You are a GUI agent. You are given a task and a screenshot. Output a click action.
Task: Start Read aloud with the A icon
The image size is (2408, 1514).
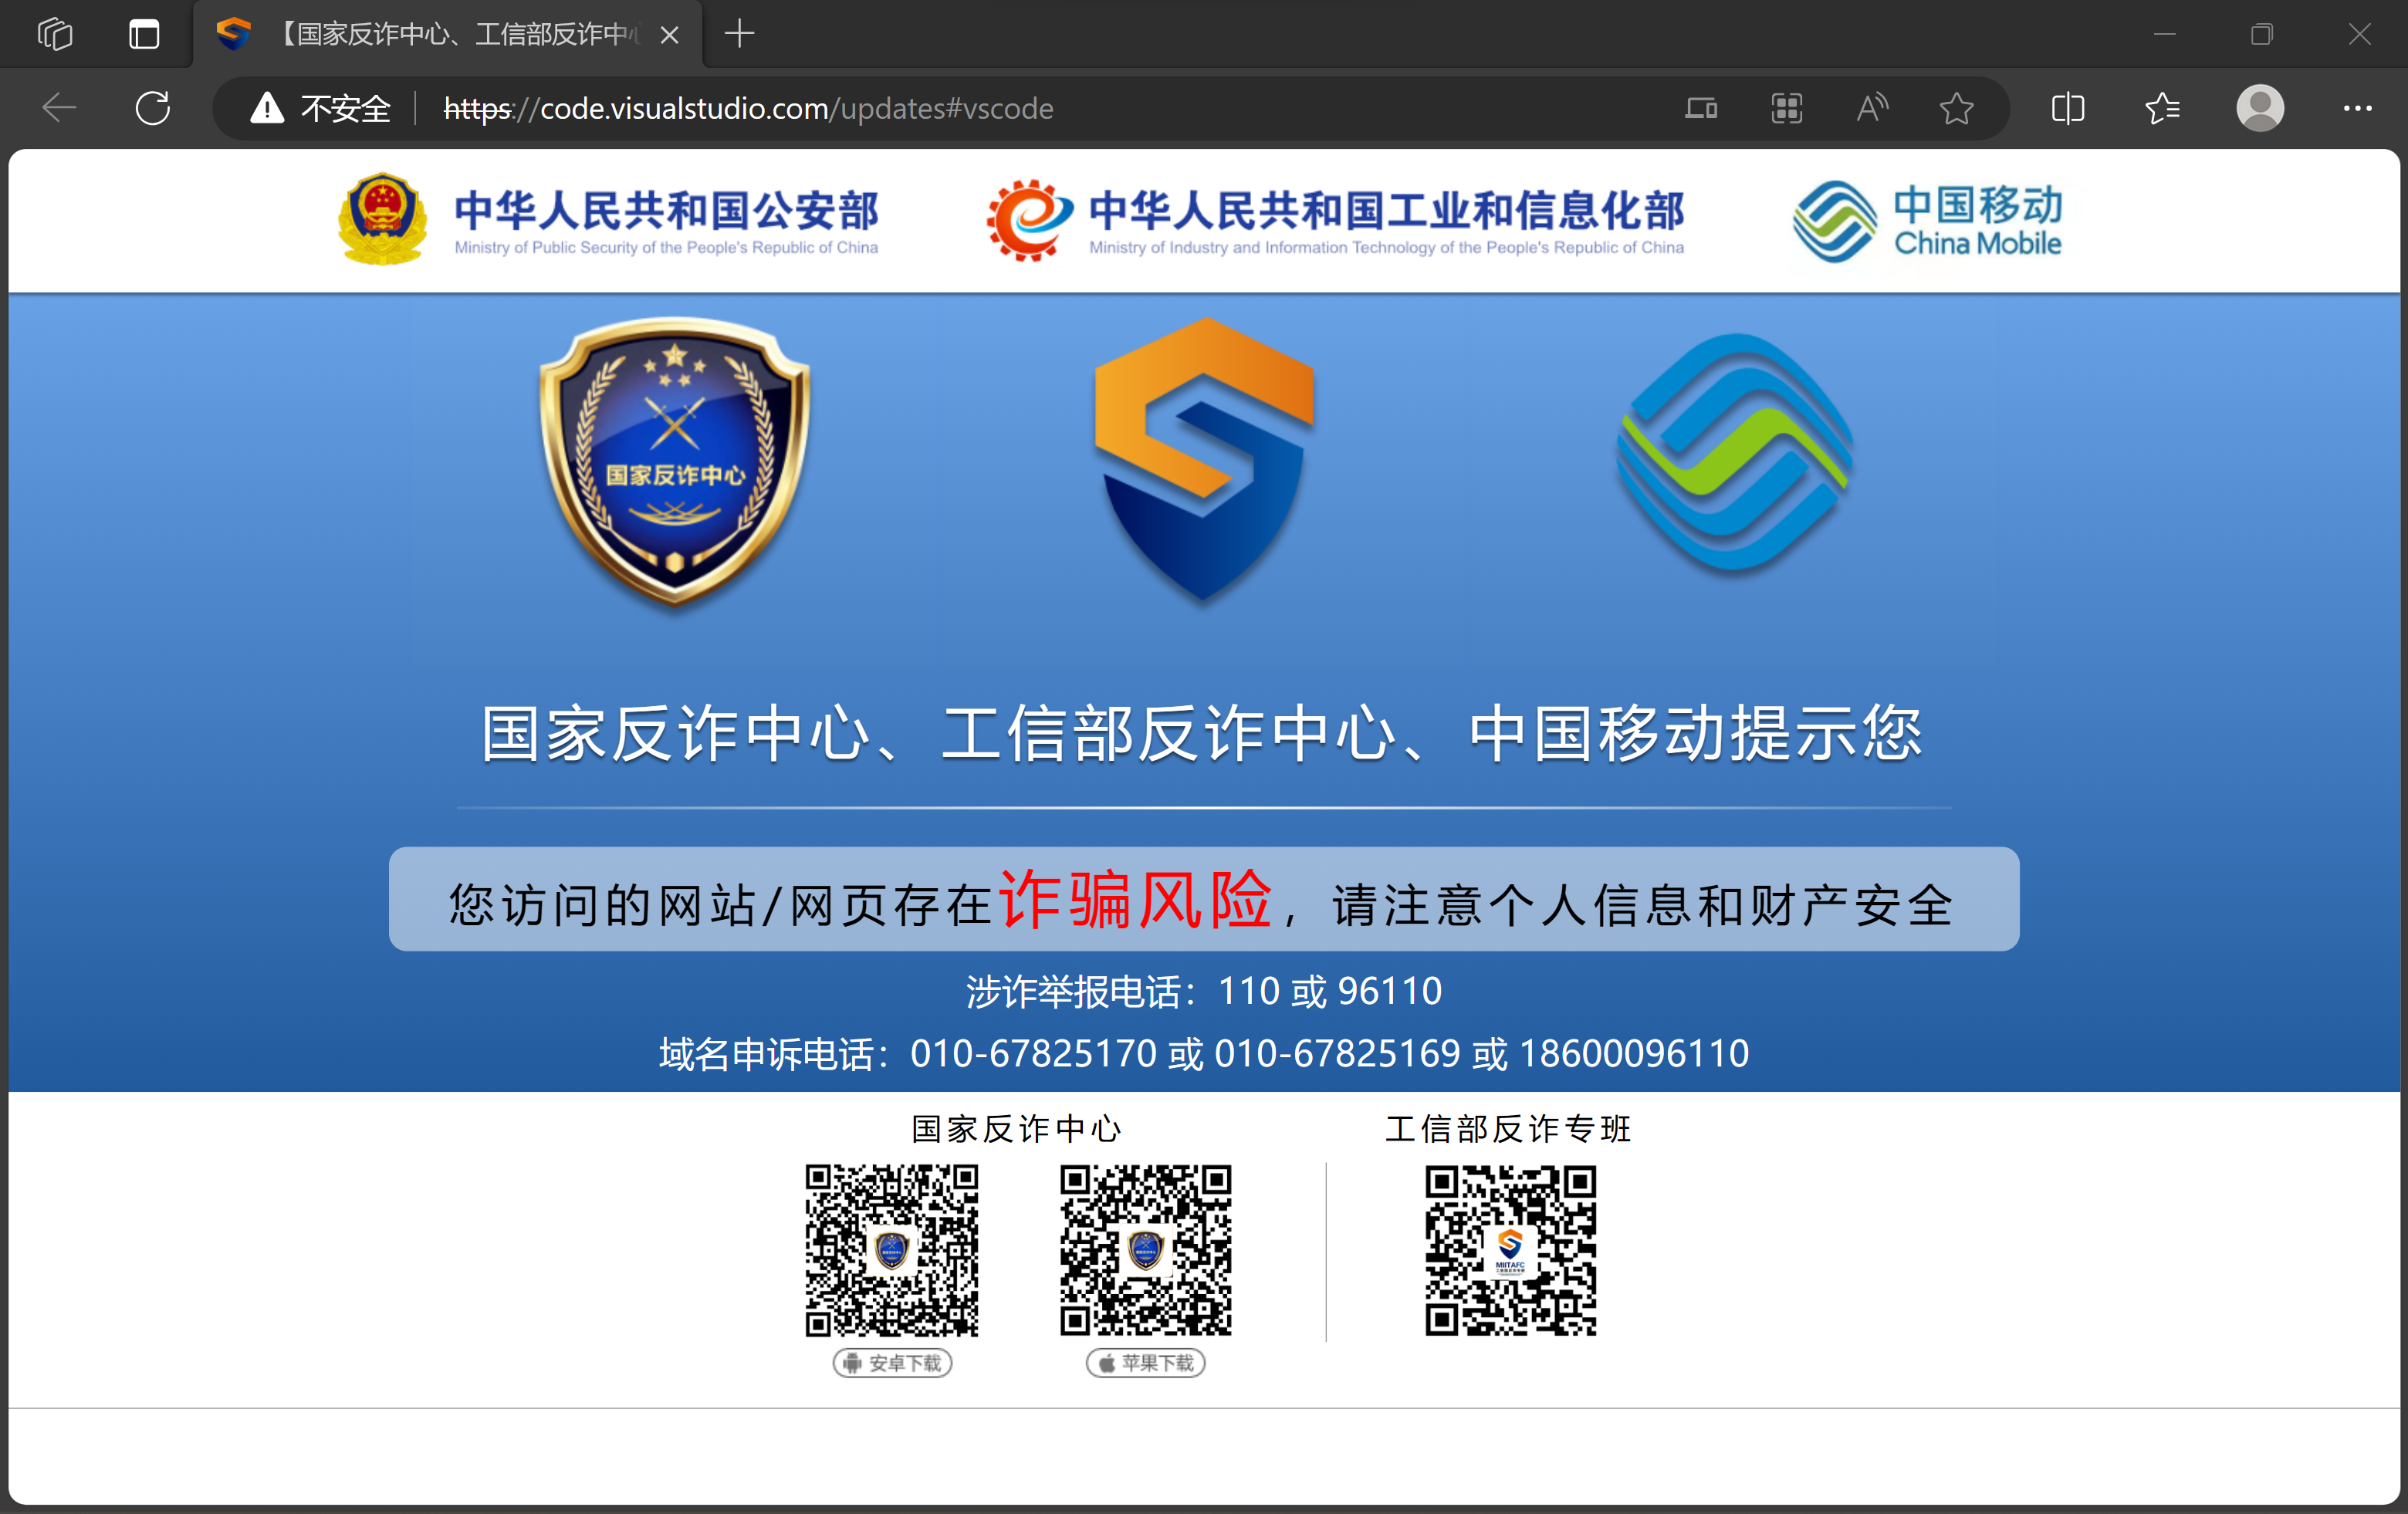coord(1871,108)
